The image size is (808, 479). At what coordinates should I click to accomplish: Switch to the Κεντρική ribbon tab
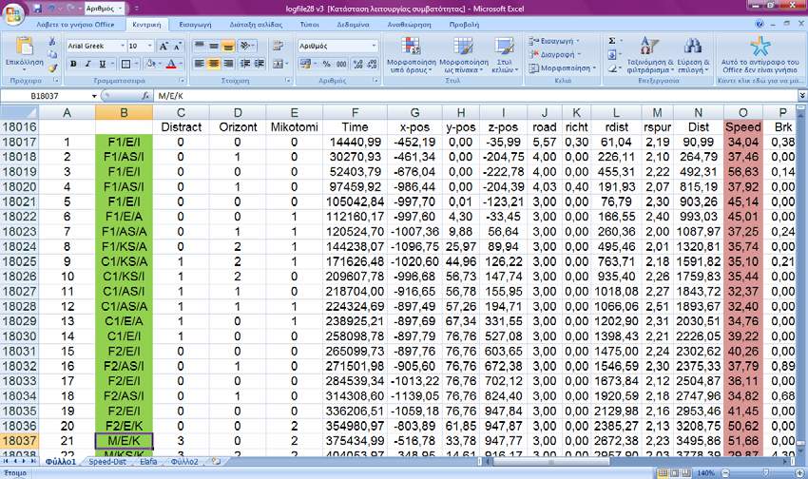pyautogui.click(x=146, y=24)
